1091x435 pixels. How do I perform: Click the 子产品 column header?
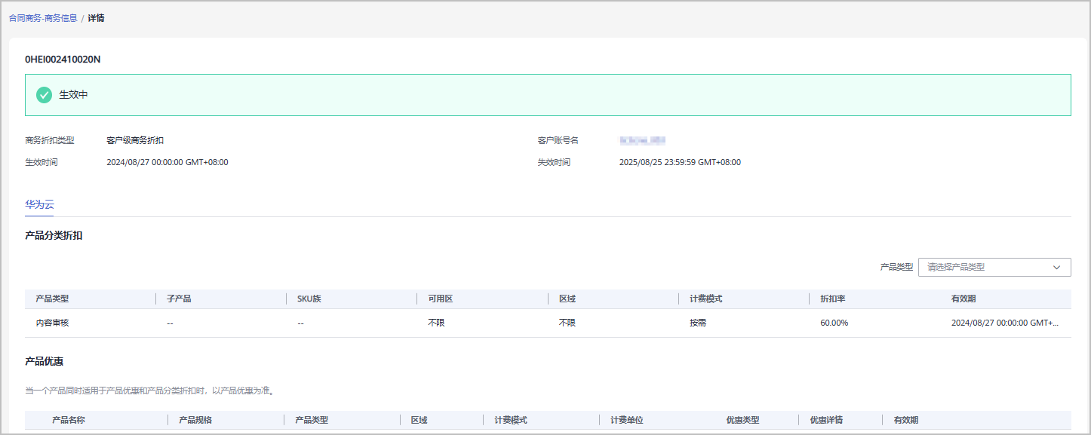pyautogui.click(x=179, y=299)
